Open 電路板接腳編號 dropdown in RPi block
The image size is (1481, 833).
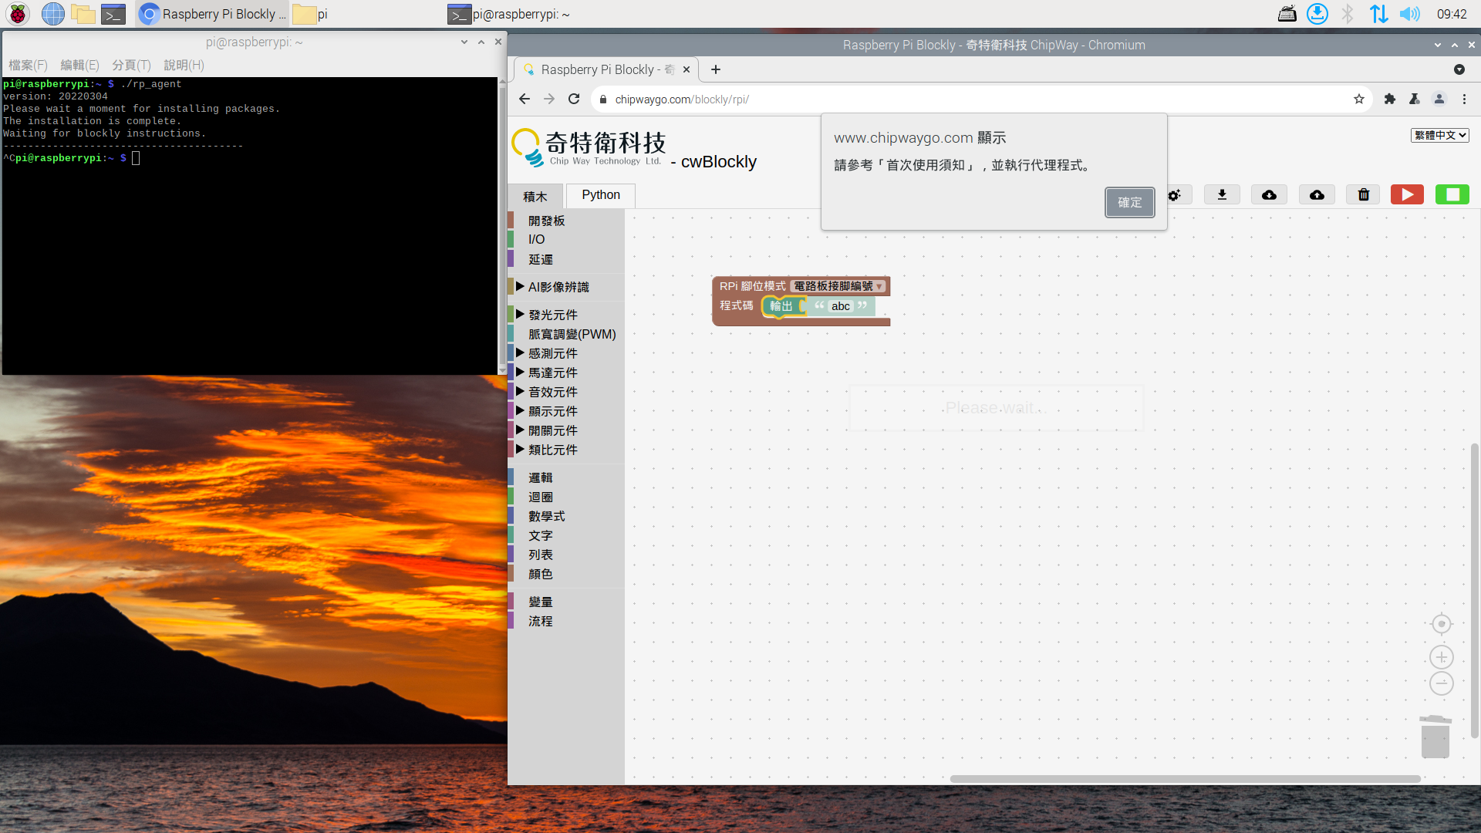pos(838,286)
